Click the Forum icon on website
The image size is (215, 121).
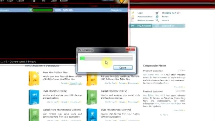click(157, 16)
